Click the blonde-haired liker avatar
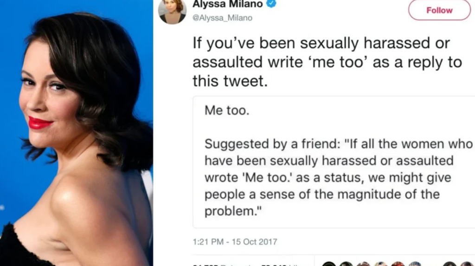This screenshot has height=266, width=475. coord(380,264)
